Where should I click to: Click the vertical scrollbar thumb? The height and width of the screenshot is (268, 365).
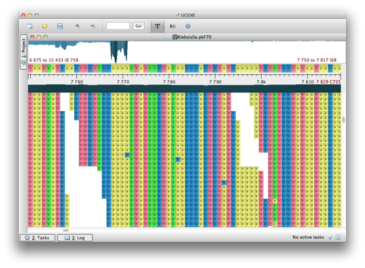(343, 120)
